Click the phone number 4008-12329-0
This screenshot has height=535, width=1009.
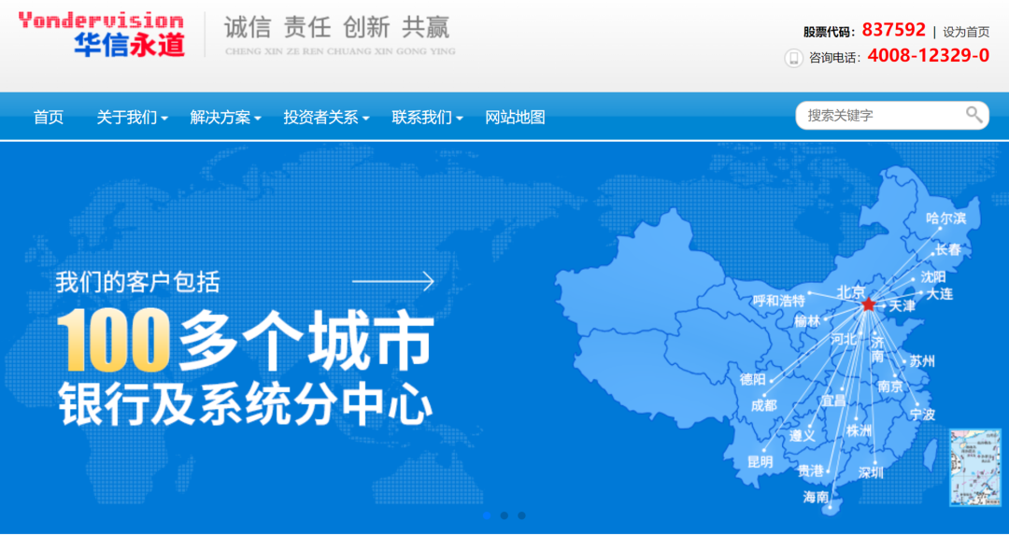click(929, 56)
